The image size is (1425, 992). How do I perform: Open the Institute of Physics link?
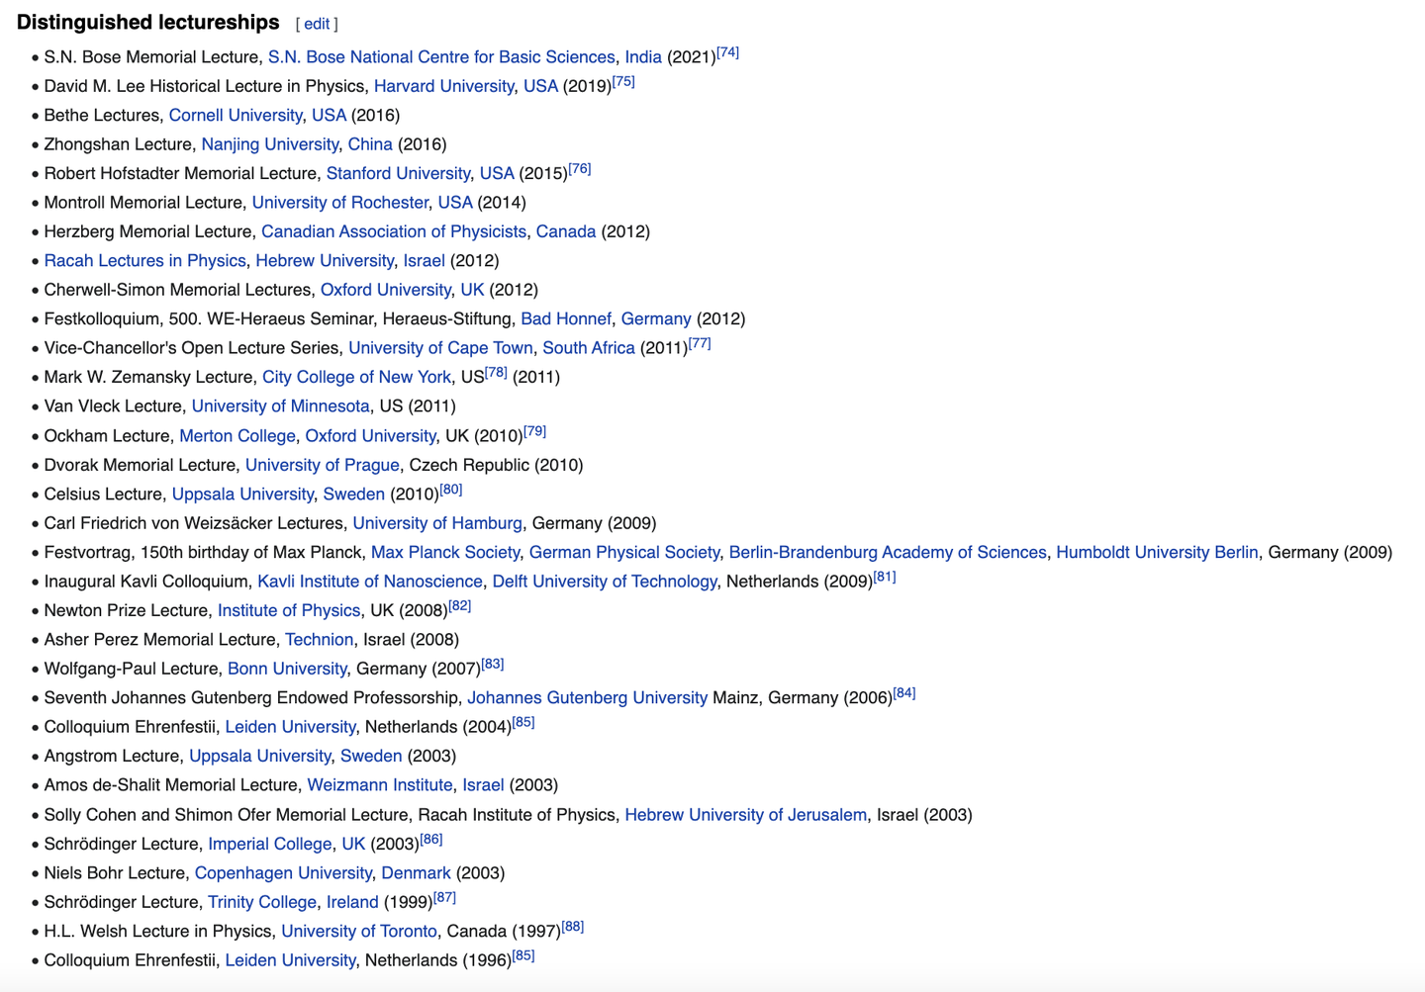tap(289, 611)
